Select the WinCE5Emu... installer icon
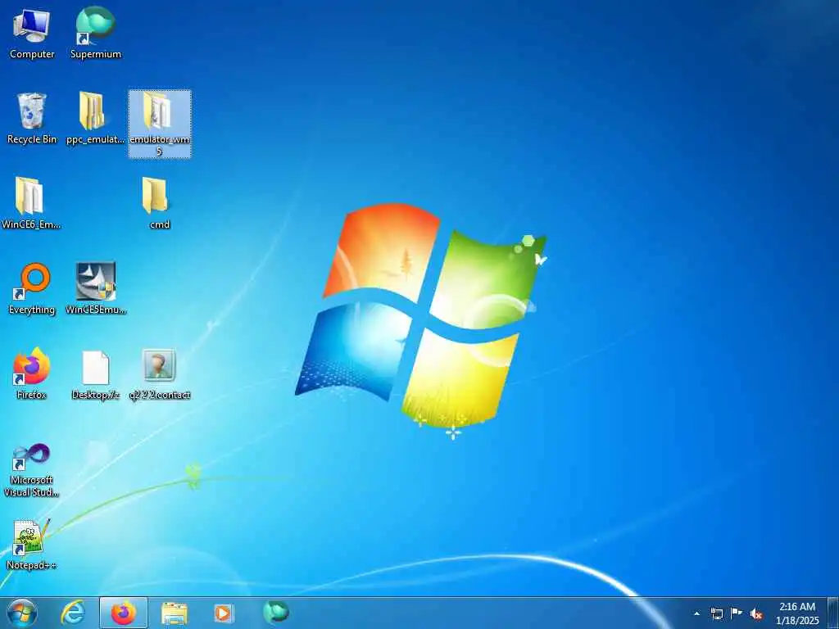This screenshot has width=839, height=629. 96,289
